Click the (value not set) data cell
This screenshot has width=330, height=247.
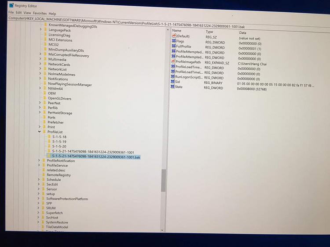click(249, 39)
